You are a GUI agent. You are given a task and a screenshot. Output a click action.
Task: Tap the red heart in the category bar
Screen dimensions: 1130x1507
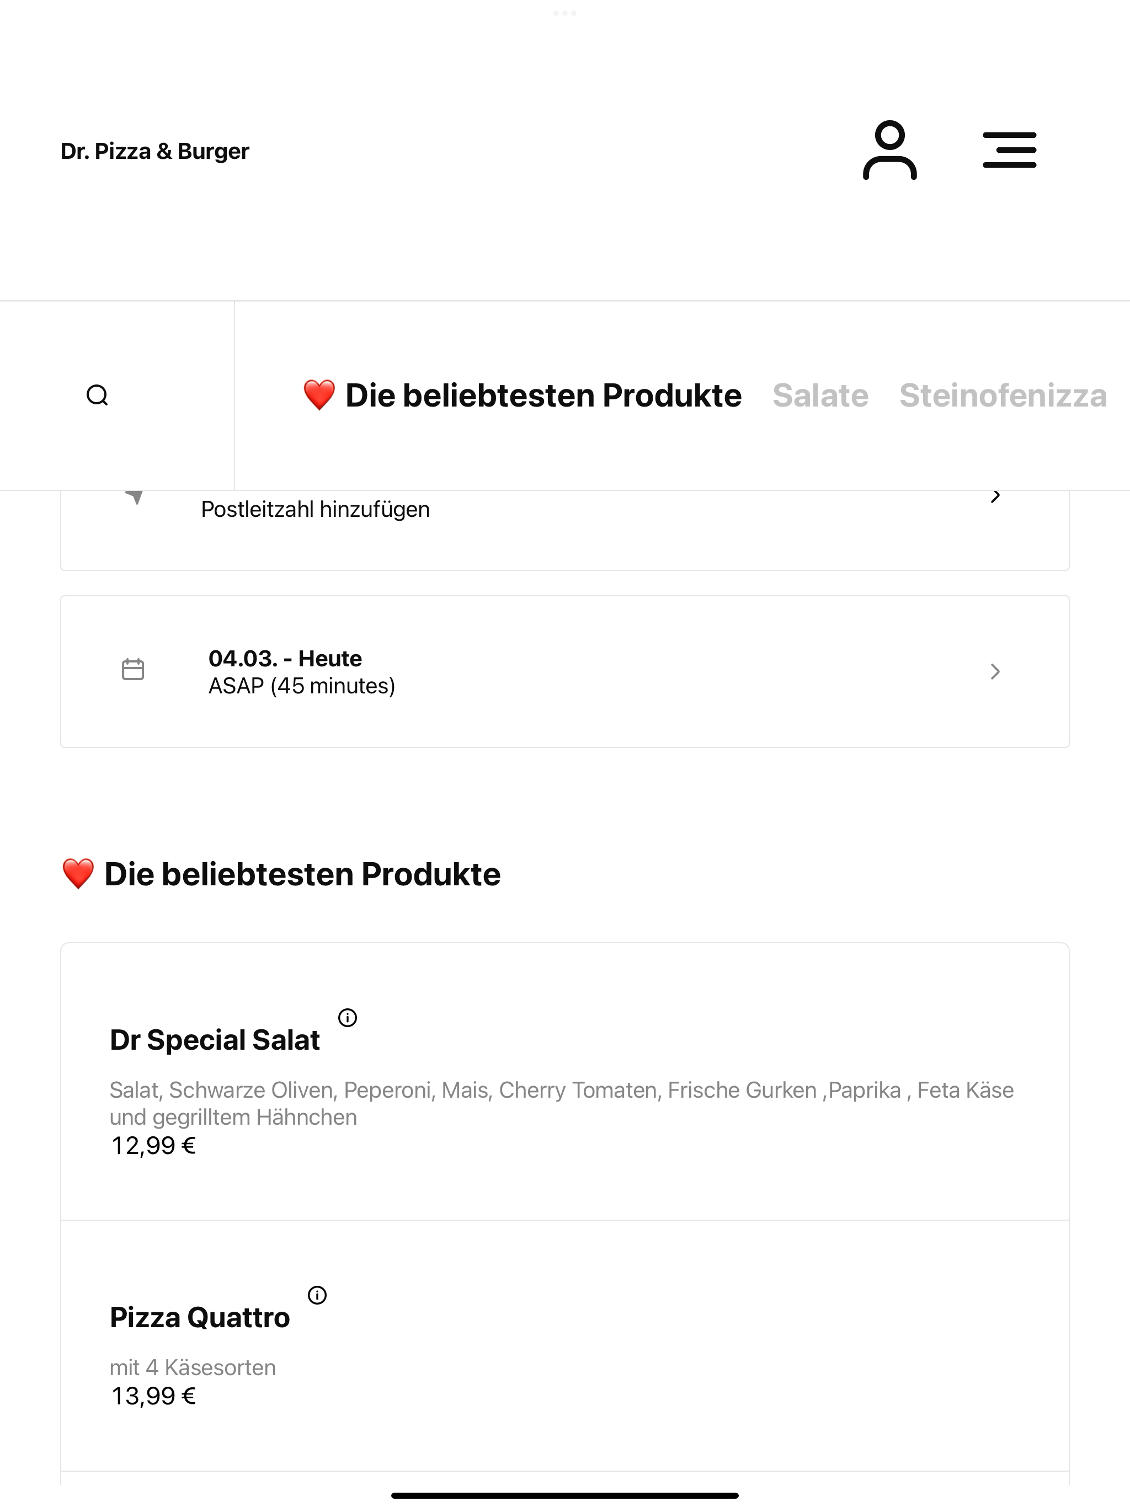pyautogui.click(x=319, y=395)
